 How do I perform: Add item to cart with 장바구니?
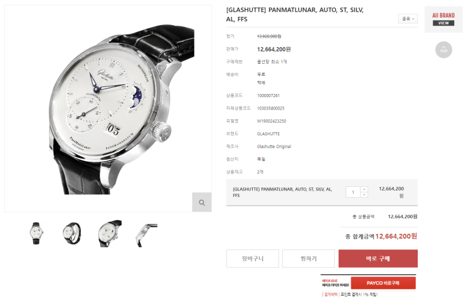click(x=253, y=259)
